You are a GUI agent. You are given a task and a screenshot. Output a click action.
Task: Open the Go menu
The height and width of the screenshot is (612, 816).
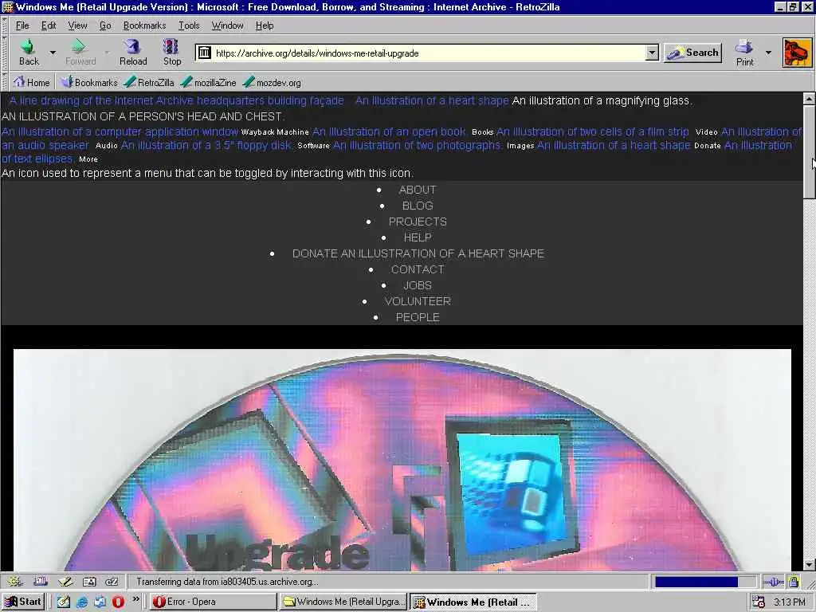(x=105, y=25)
